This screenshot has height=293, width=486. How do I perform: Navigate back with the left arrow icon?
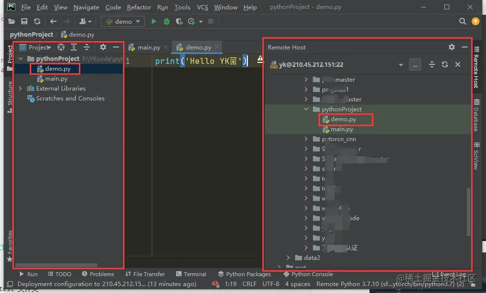coord(54,21)
